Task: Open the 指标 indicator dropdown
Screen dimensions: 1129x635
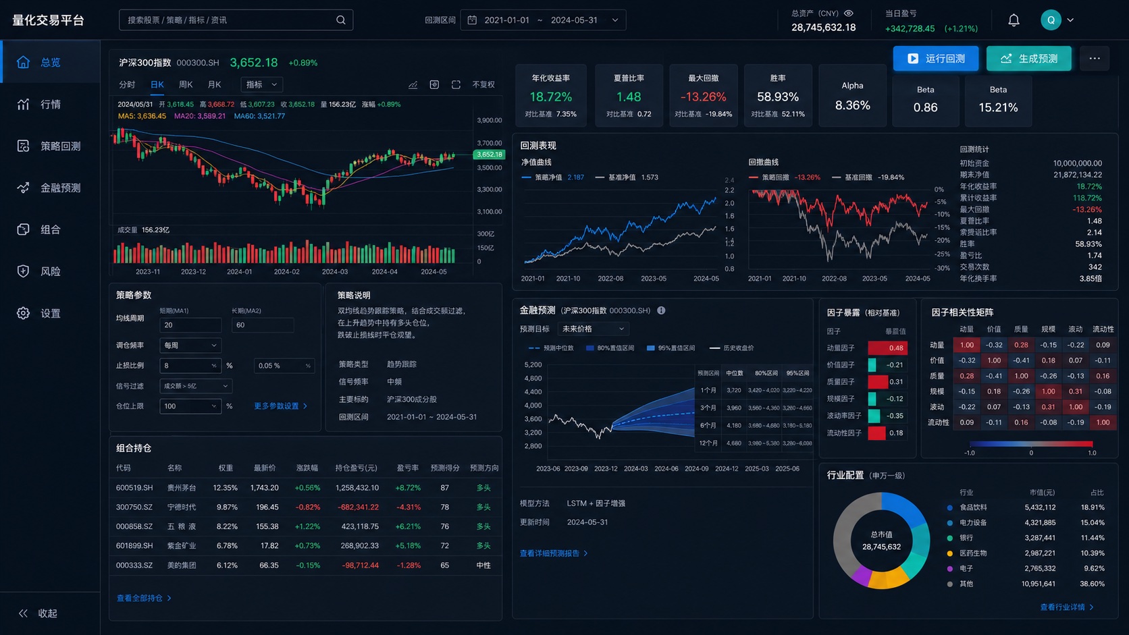Action: (262, 84)
